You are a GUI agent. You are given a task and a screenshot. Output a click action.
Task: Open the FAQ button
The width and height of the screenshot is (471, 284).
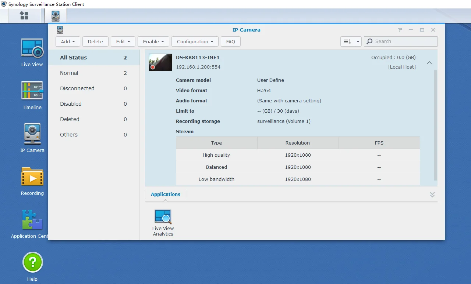231,41
